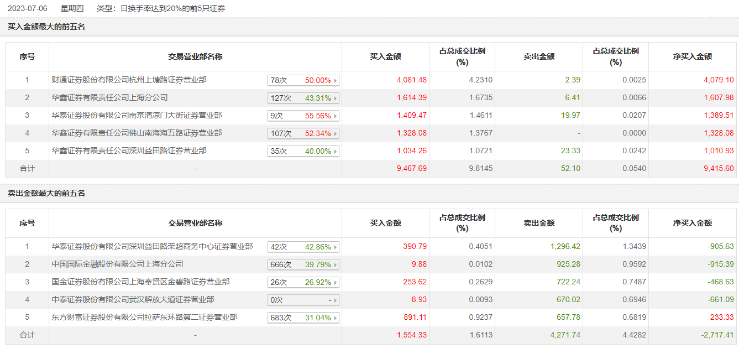Open 华鑫证券佛山南海海五路证券营业部 link
Image resolution: width=739 pixels, height=348 pixels.
coord(137,133)
